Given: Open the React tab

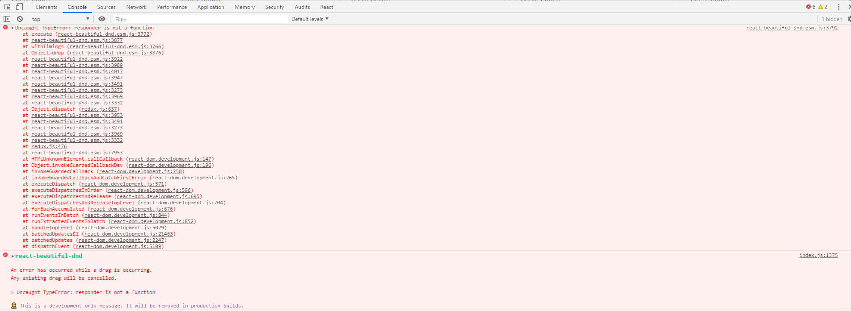Looking at the screenshot, I should tap(327, 7).
